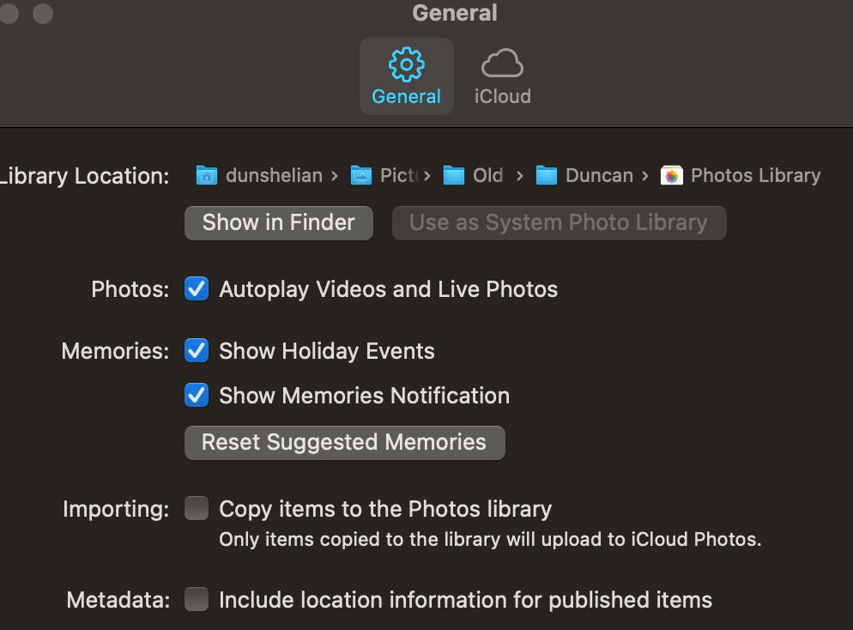
Task: Select the Photos Library path label
Action: (756, 176)
